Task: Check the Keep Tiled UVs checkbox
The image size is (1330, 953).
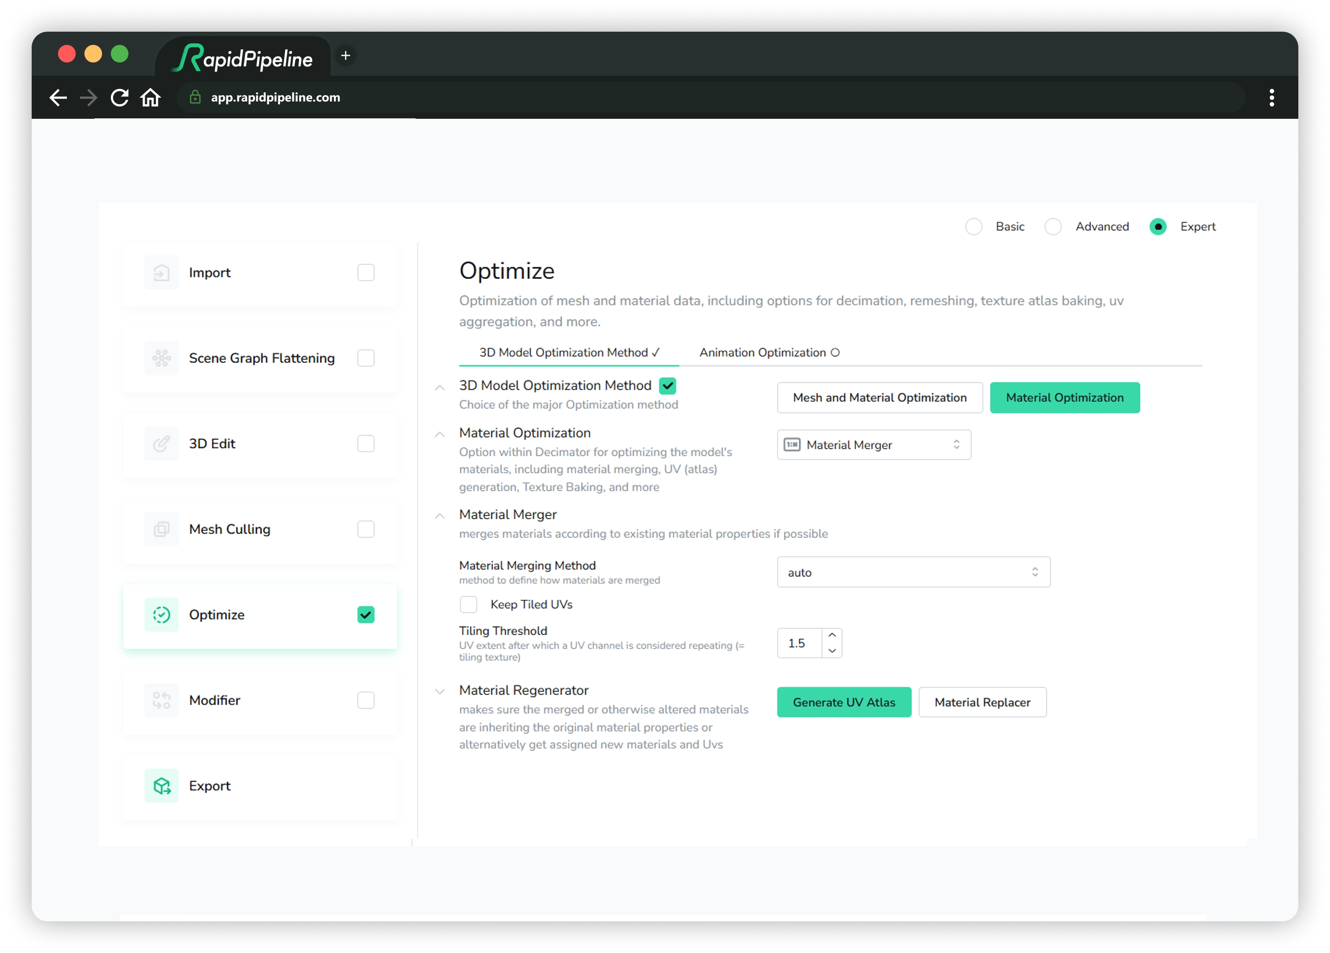Action: (x=468, y=605)
